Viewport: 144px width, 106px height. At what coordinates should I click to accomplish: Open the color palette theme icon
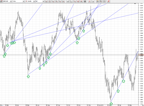[x=97, y=1]
